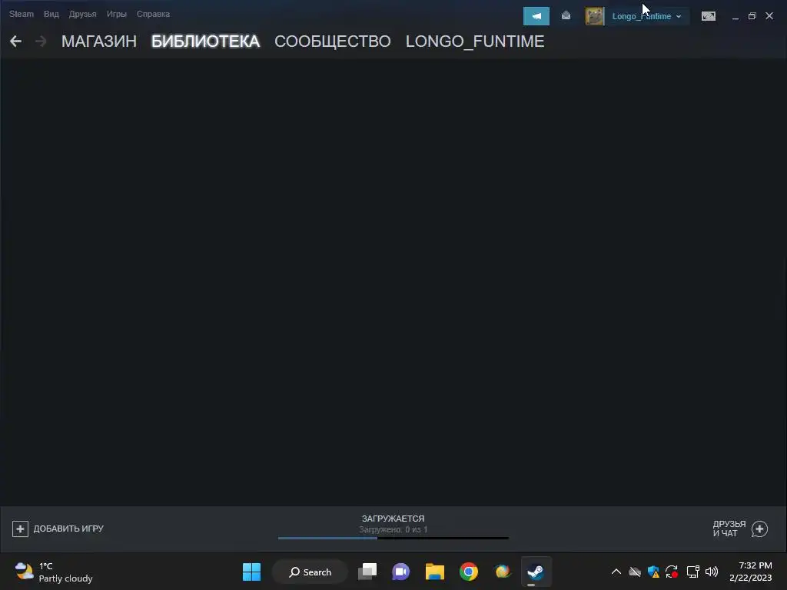
Task: Open the Игры menu
Action: pos(117,14)
